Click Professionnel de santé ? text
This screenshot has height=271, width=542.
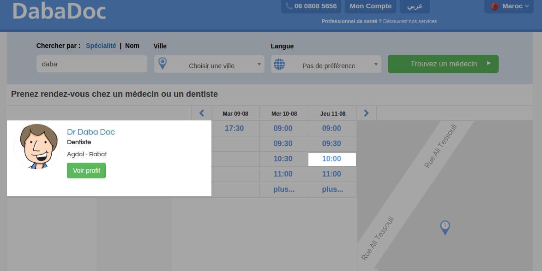pyautogui.click(x=351, y=21)
